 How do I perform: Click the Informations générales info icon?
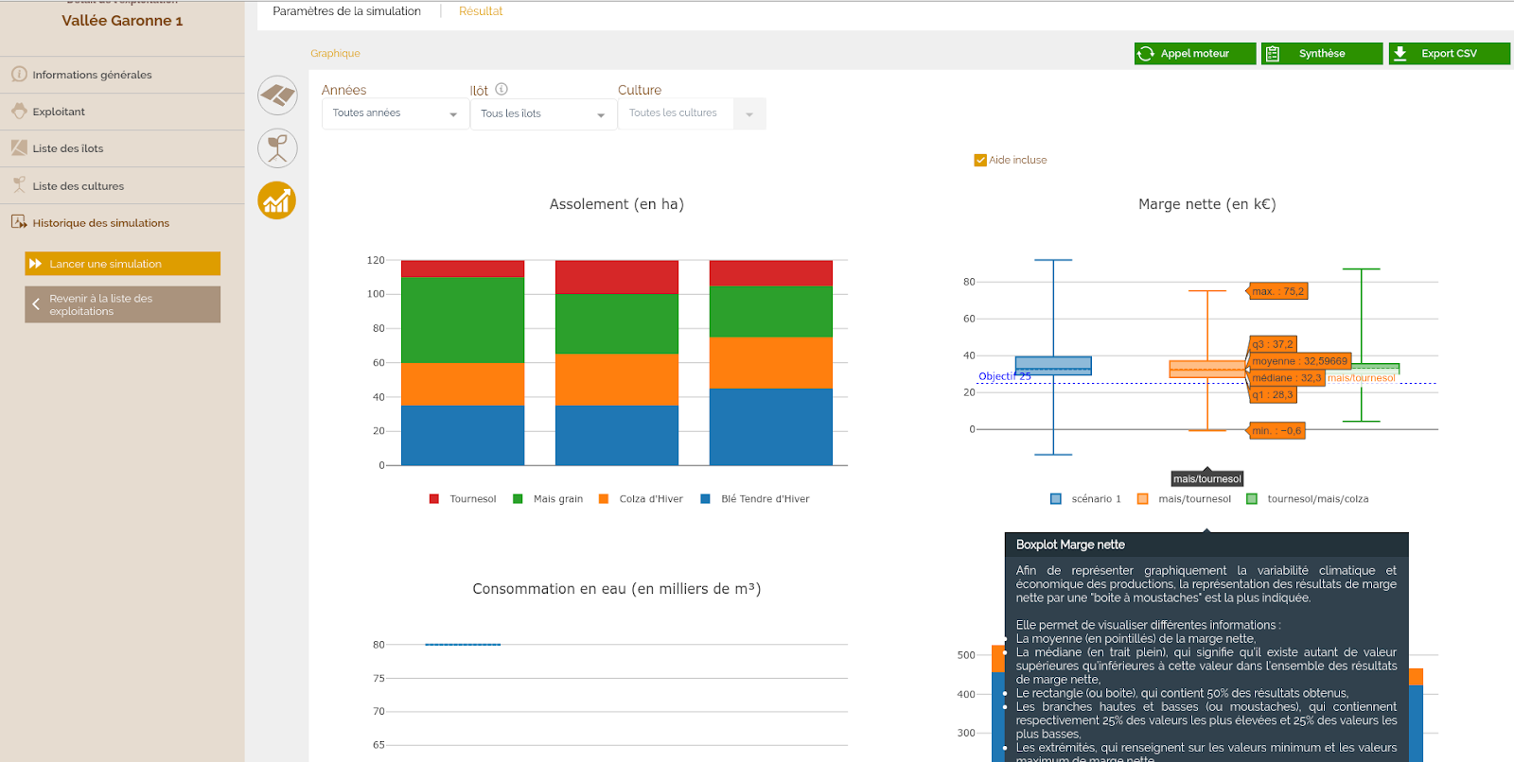[x=19, y=74]
